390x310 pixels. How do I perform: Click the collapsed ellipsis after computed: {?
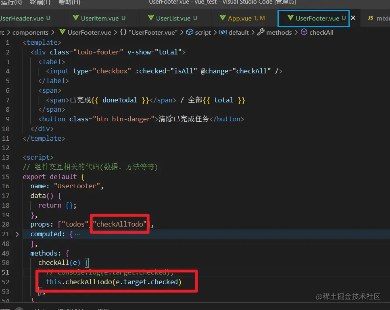point(77,234)
